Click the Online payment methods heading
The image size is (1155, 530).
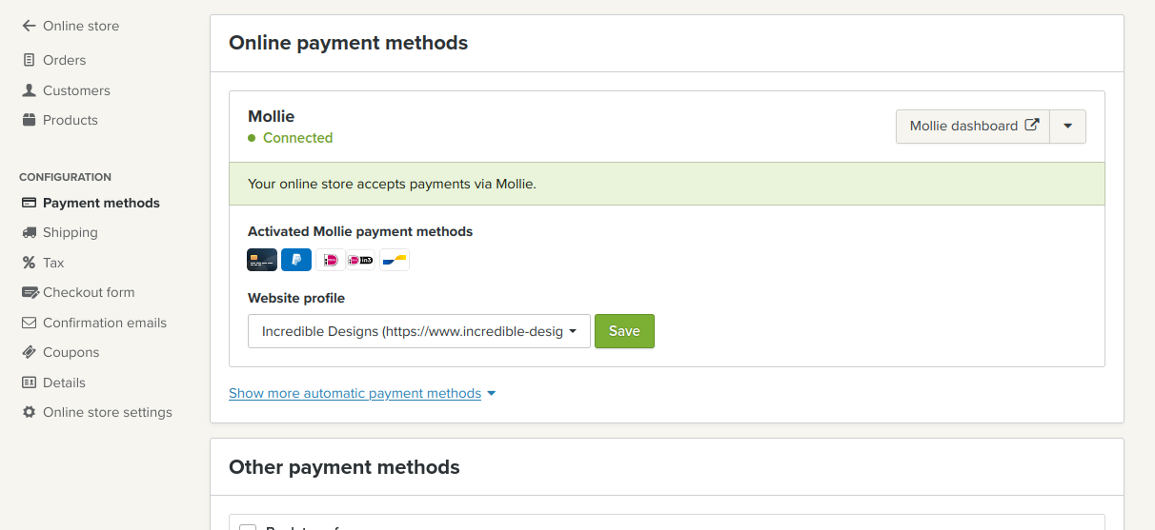click(349, 43)
